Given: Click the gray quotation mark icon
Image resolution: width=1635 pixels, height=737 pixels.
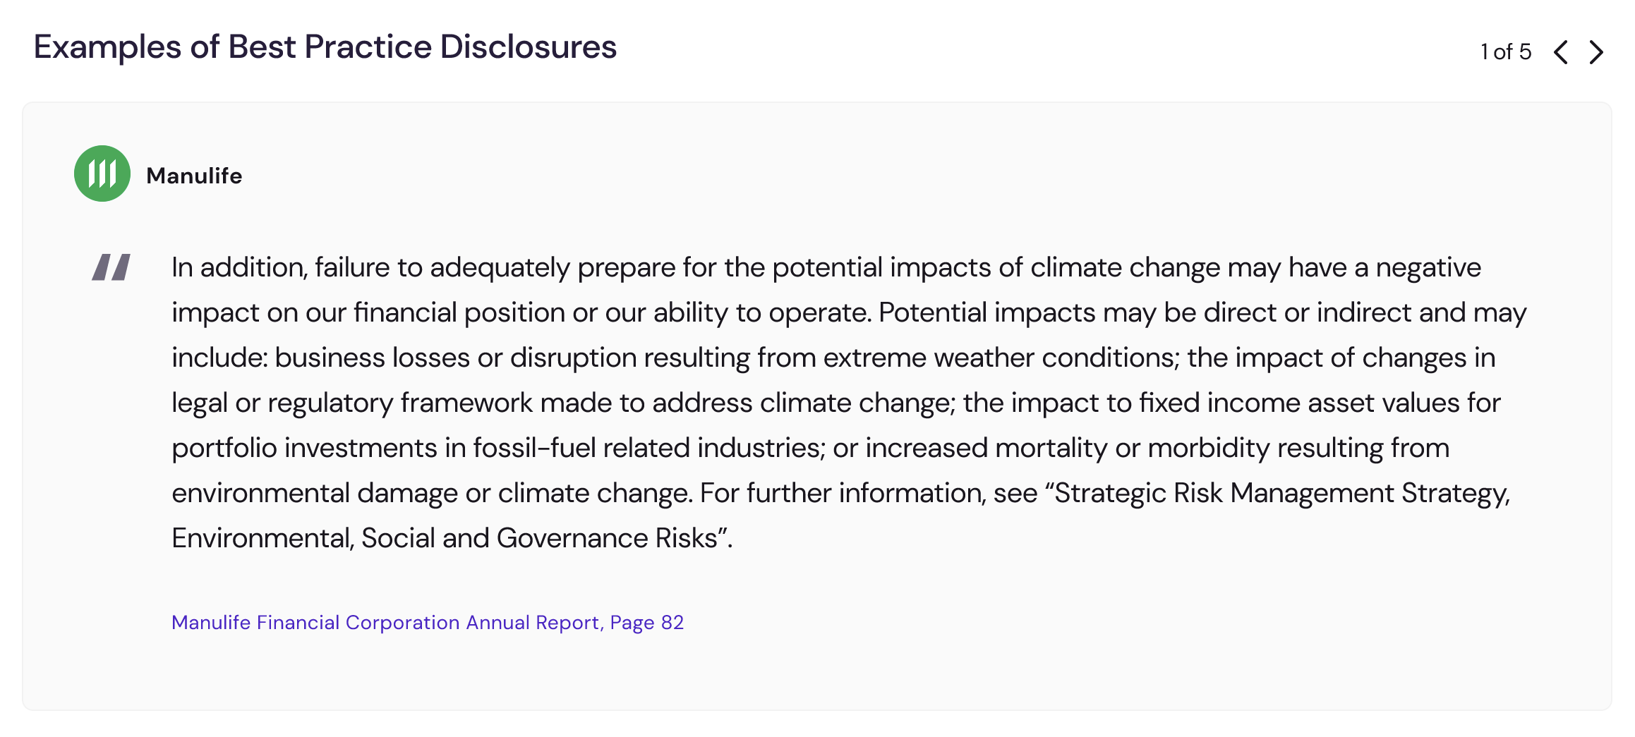Looking at the screenshot, I should (x=111, y=267).
